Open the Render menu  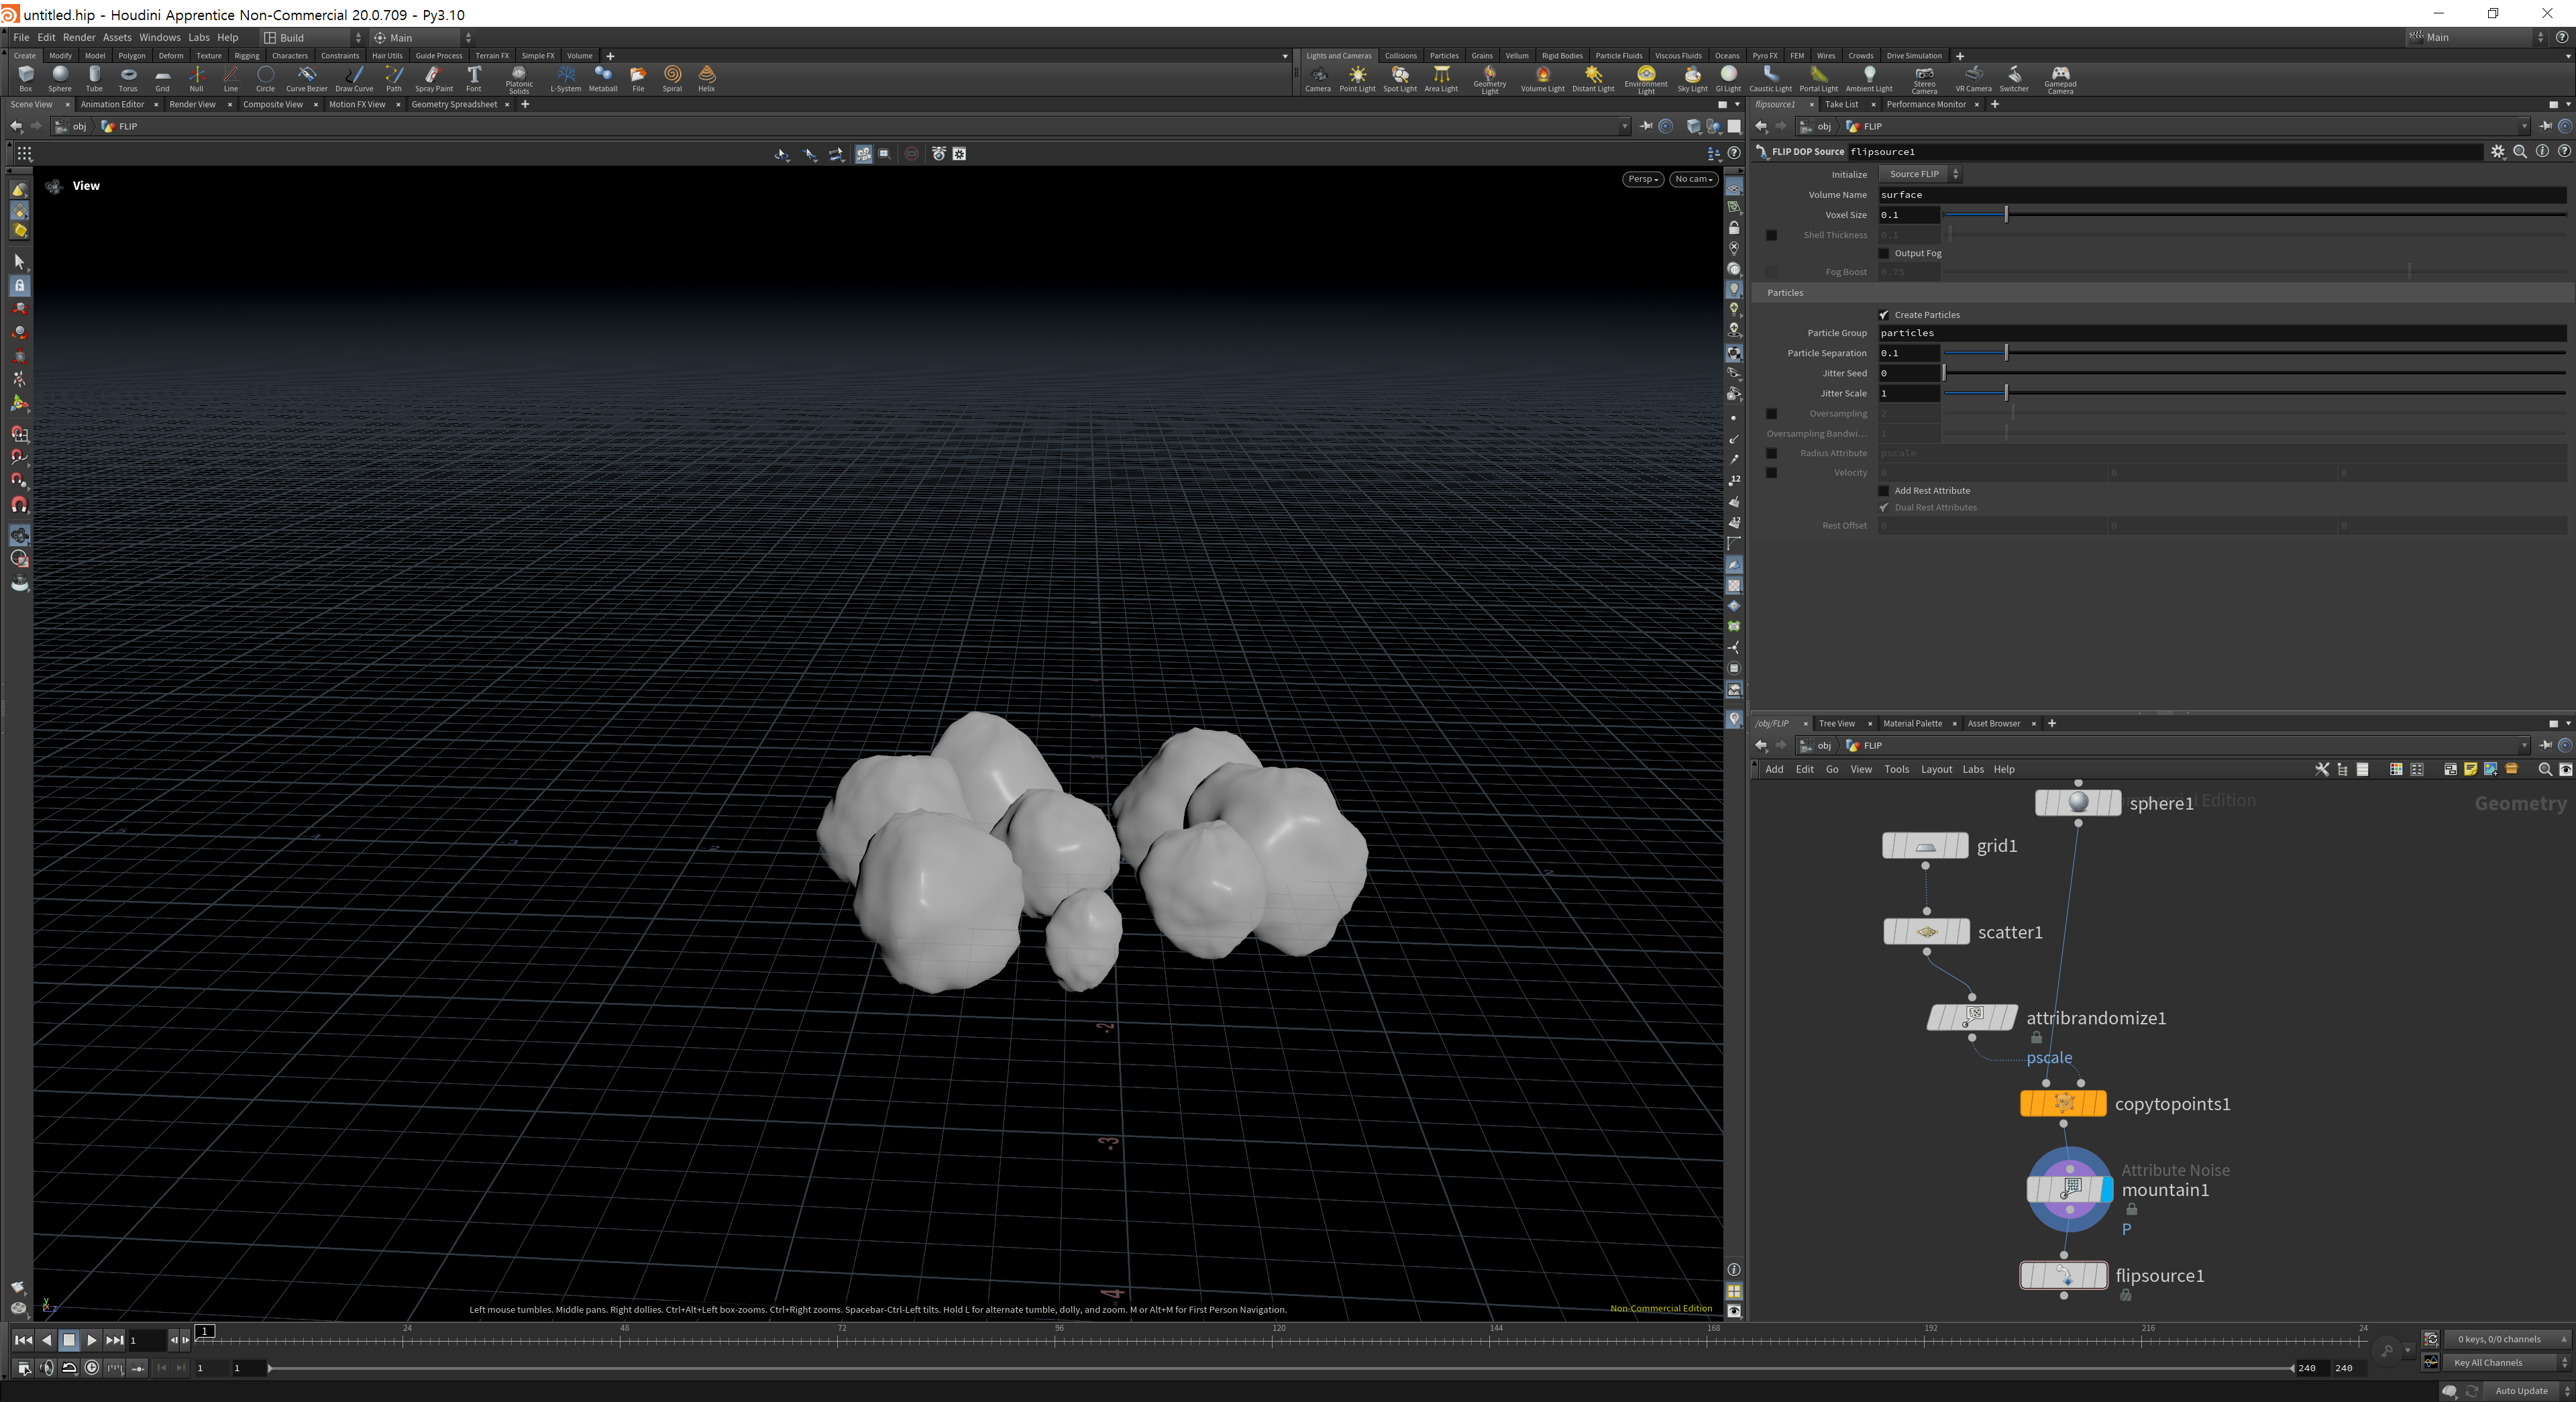pyautogui.click(x=79, y=37)
